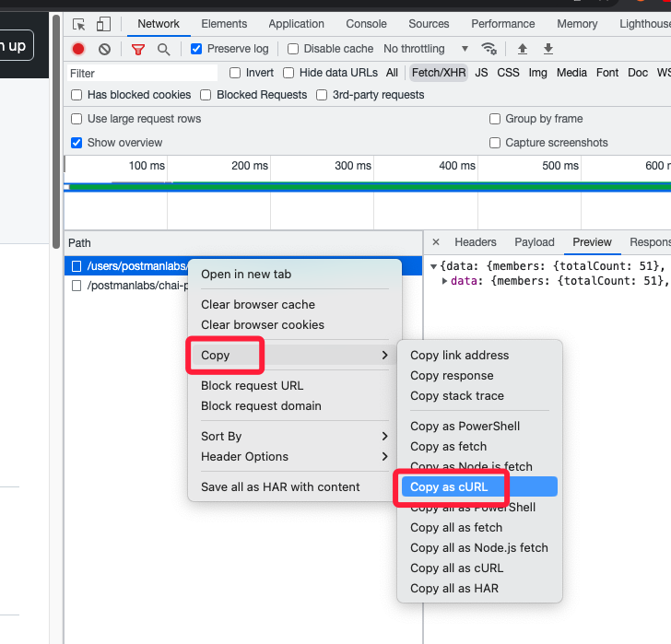Filter requests by JS type
Viewport: 671px width, 644px height.
(x=481, y=73)
